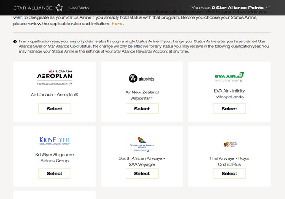285x199 pixels.
Task: Click the Star Alliance logo in header
Action: pos(38,8)
